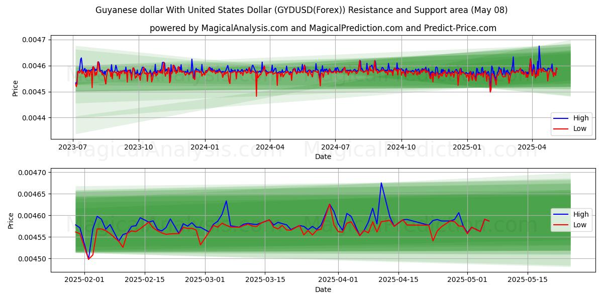This screenshot has height=301, width=603.
Task: Click the 2025-02-01 x-axis tick label
Action: 84,280
